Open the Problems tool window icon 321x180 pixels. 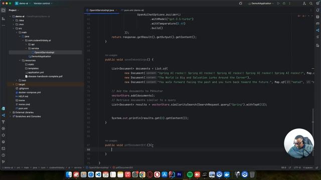4,155
